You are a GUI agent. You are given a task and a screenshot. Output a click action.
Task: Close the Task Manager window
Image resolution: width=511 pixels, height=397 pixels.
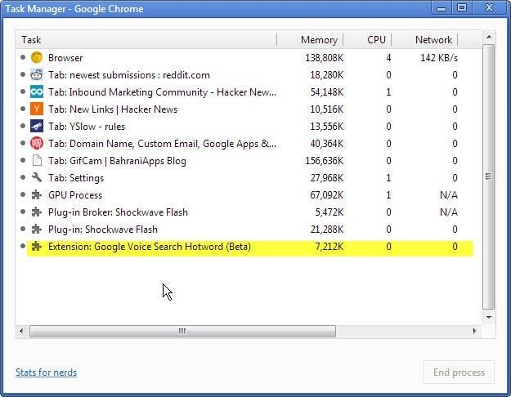(x=489, y=8)
